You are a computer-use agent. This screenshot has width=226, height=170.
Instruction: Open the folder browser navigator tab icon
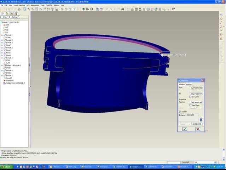[7, 13]
